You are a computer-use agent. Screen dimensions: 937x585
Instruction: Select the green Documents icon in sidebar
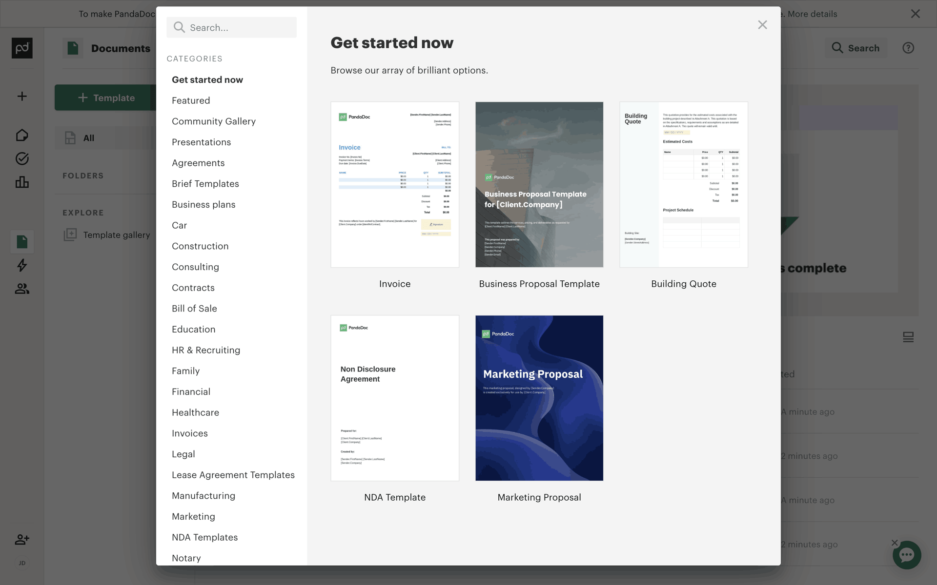pyautogui.click(x=22, y=242)
